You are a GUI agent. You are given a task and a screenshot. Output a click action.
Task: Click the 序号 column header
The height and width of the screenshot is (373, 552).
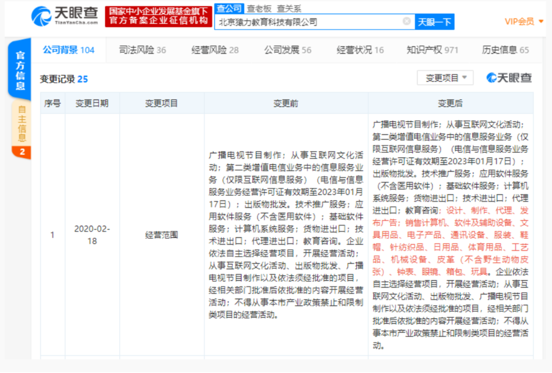[52, 103]
